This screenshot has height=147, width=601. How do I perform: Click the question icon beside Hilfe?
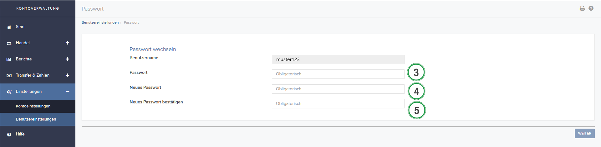click(x=9, y=134)
